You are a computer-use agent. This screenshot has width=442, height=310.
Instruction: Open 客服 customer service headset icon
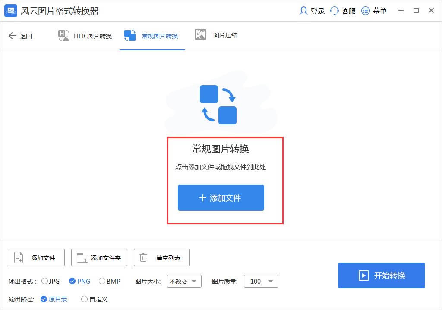(334, 11)
